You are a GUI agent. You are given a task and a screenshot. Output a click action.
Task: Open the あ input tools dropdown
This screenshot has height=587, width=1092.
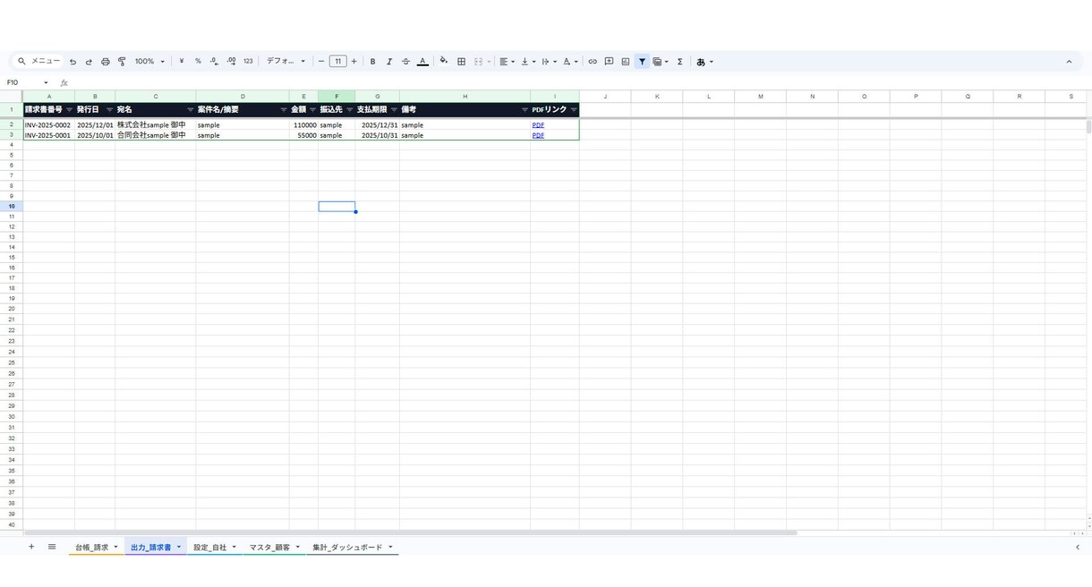pyautogui.click(x=704, y=62)
